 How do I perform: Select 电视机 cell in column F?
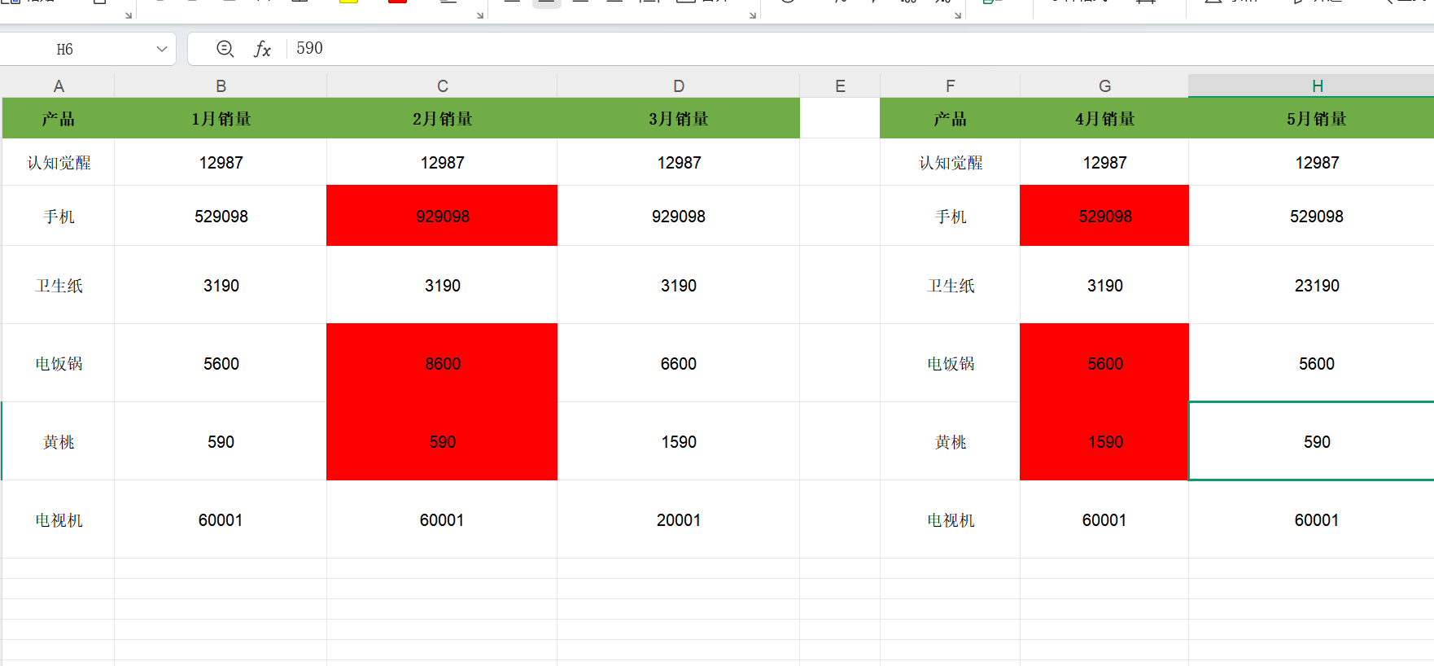(950, 519)
